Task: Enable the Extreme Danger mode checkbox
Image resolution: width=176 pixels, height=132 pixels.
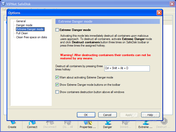Action: (57, 30)
